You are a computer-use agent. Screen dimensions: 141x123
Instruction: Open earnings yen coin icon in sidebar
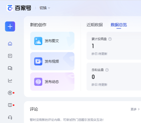[10, 93]
